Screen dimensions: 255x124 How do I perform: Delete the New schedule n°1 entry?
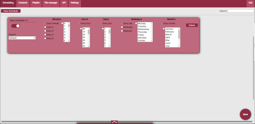coord(192,25)
